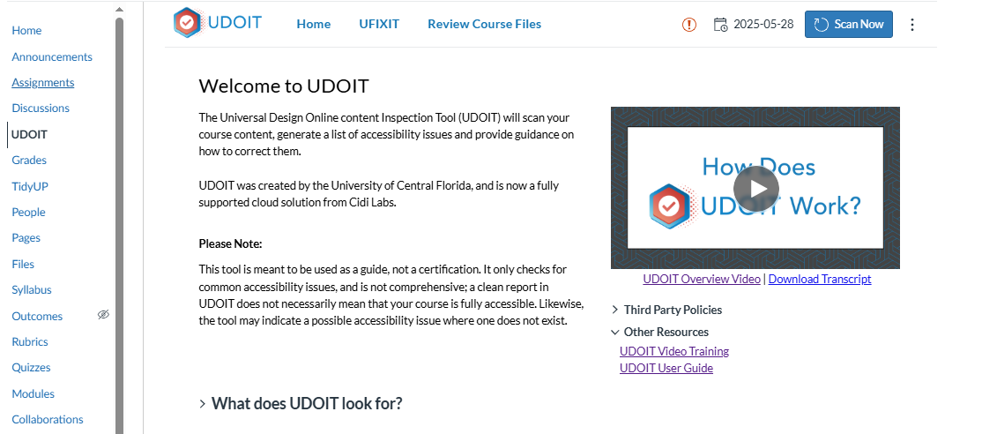Image resolution: width=982 pixels, height=434 pixels.
Task: Toggle the hidden eye icon next to Outcomes
Action: [x=103, y=315]
